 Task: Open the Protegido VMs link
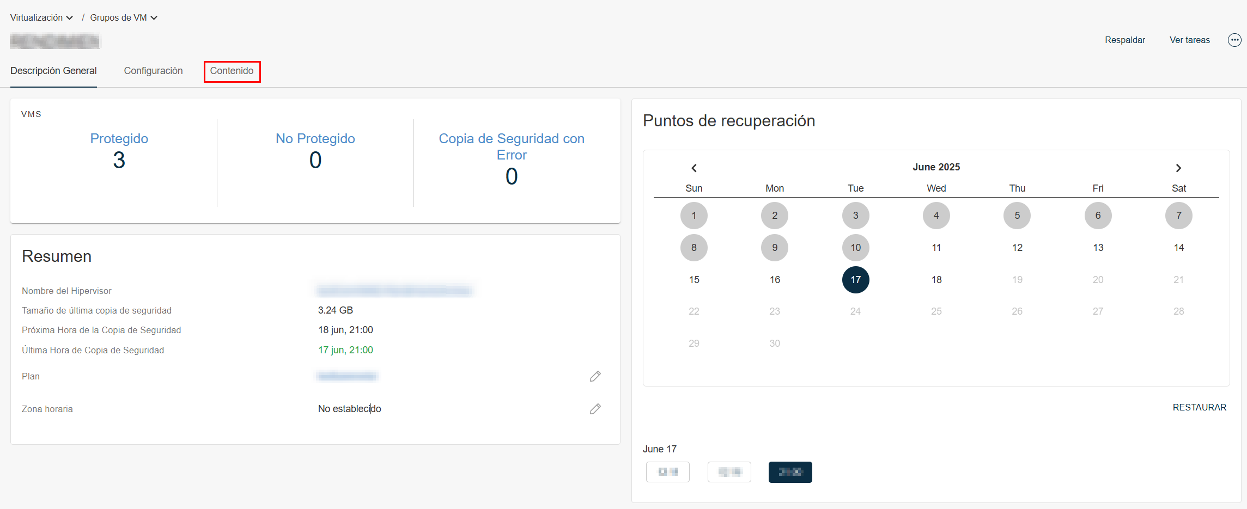(x=119, y=139)
